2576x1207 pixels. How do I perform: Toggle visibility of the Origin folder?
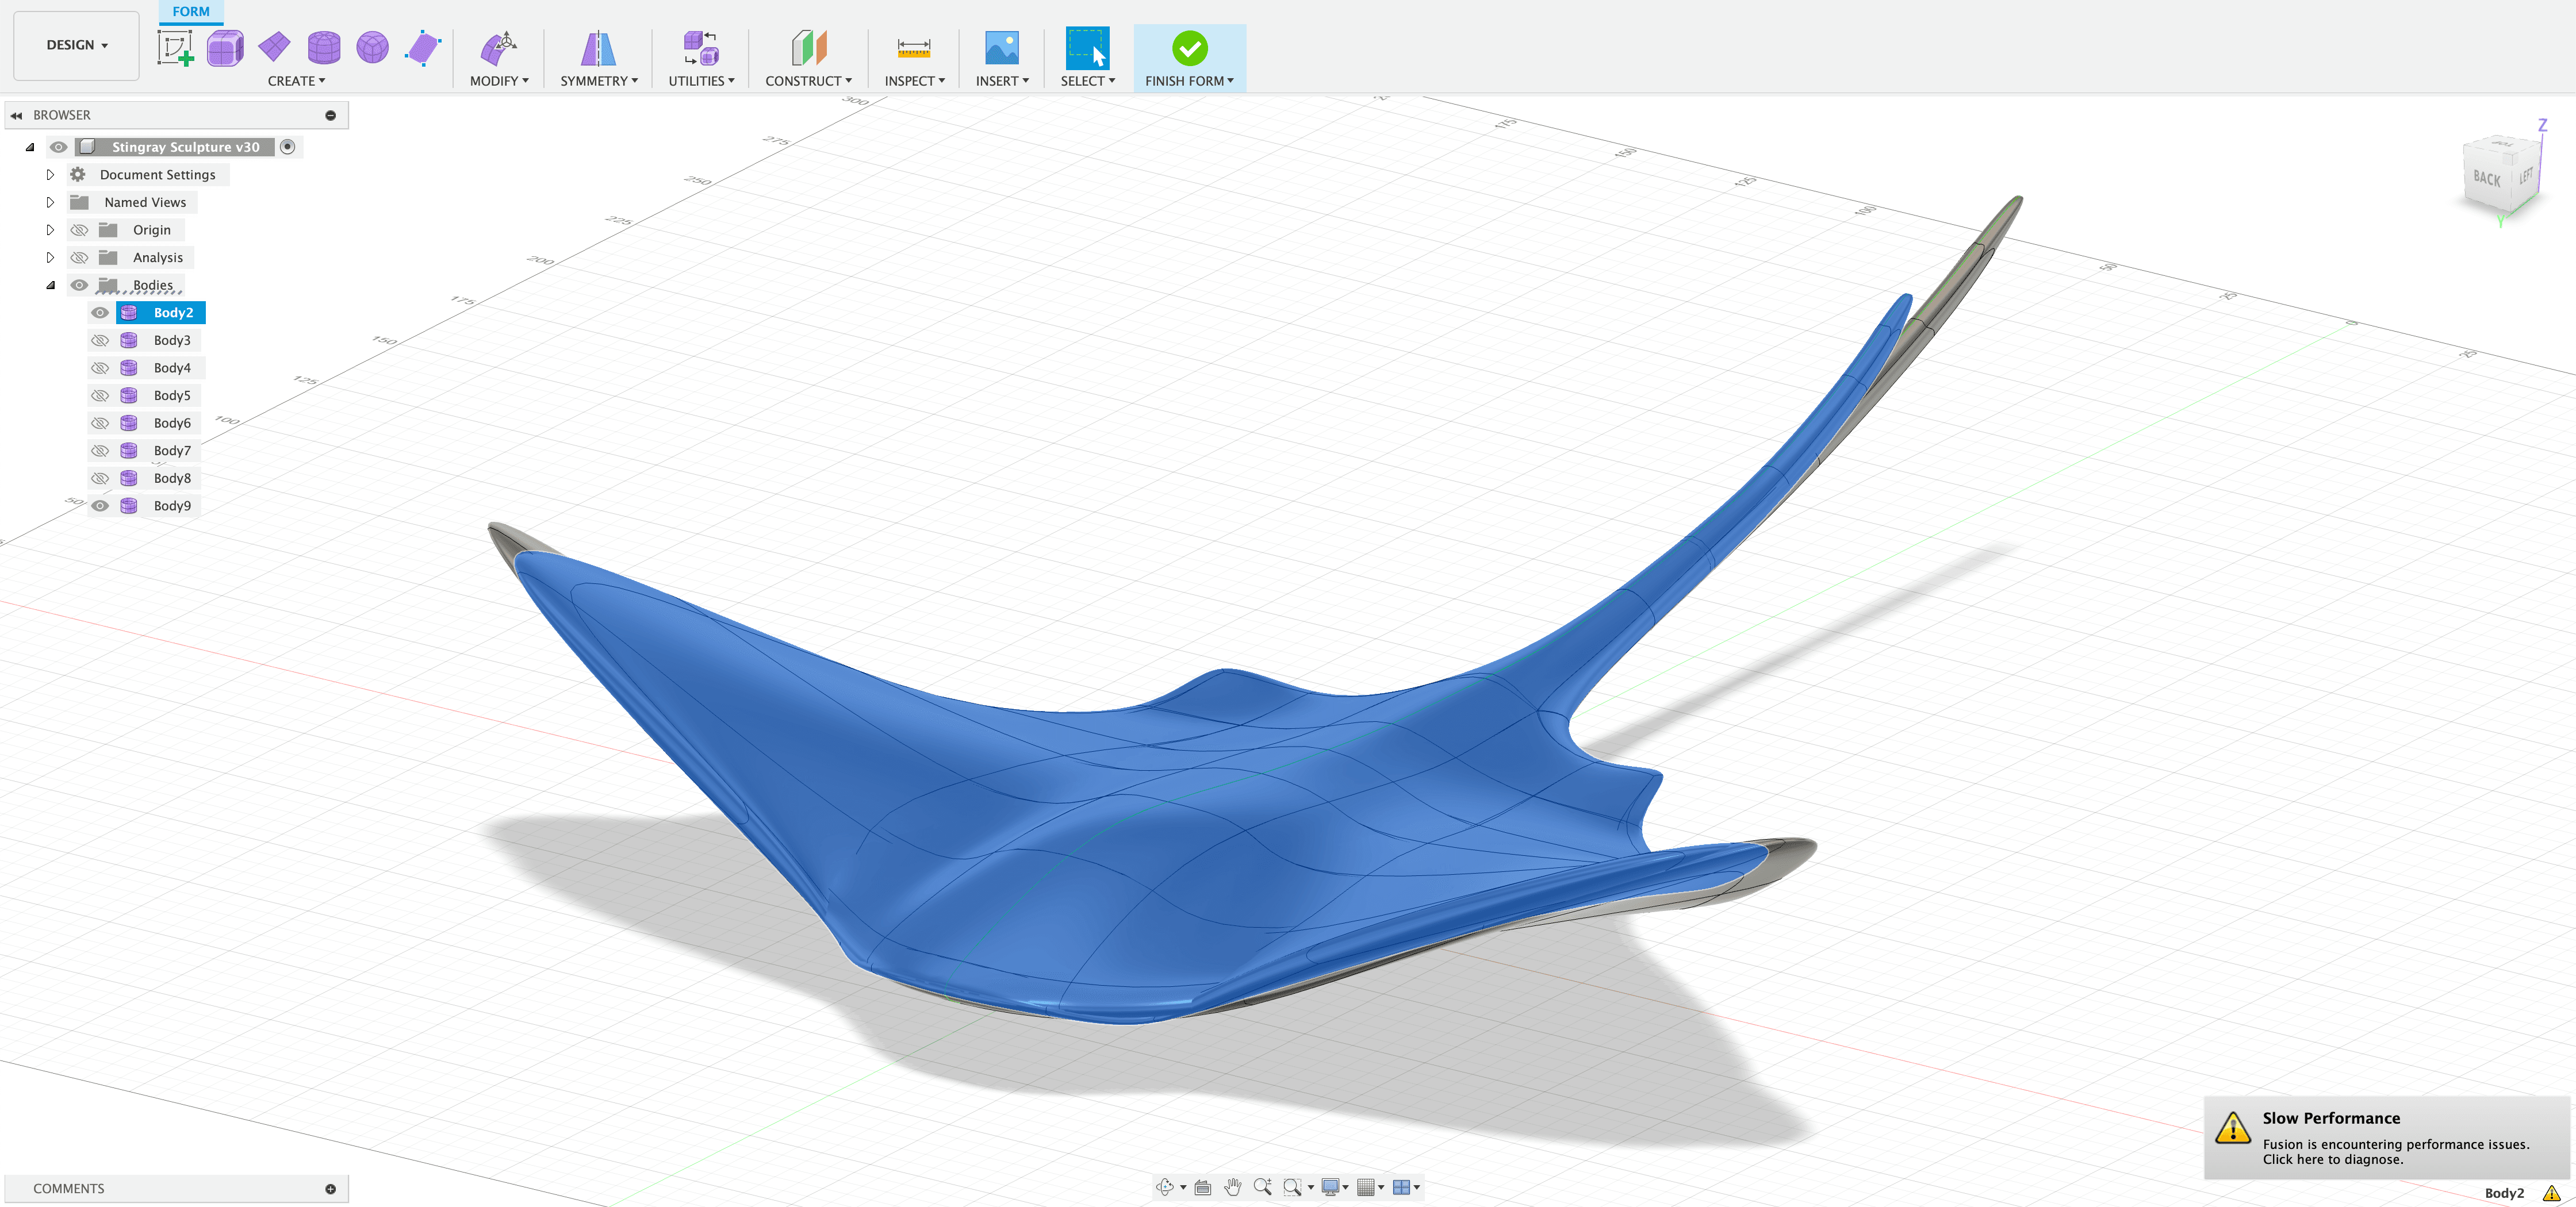[x=79, y=230]
